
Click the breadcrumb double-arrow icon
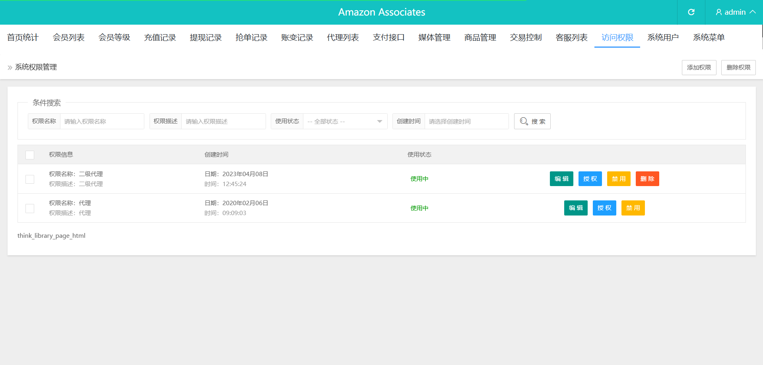click(x=10, y=68)
